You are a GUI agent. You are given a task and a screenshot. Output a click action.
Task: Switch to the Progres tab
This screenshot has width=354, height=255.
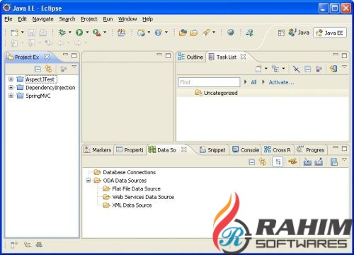(311, 150)
